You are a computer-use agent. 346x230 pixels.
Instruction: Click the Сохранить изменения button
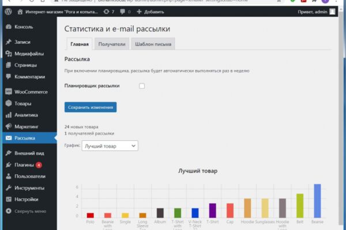click(91, 107)
